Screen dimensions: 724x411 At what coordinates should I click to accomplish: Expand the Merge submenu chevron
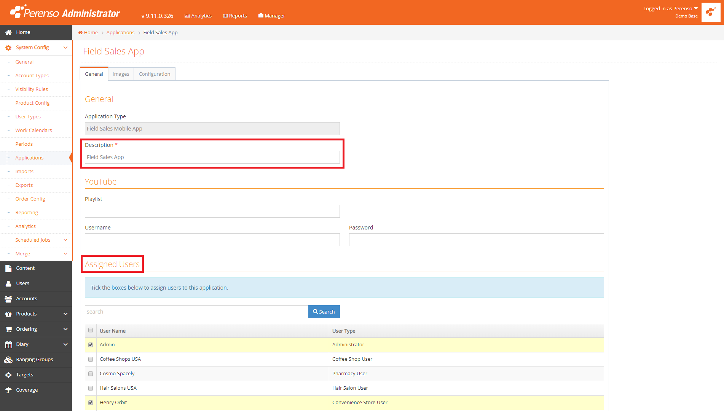pos(65,254)
